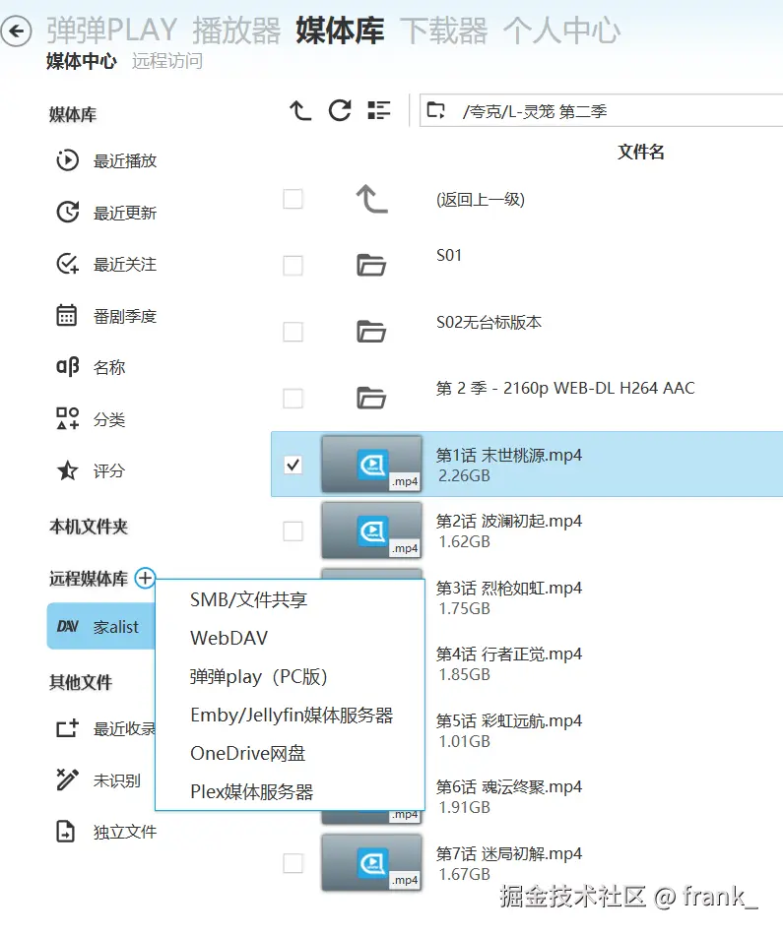Screen dimensions: 783x935
Task: Check the 第 2 季 2160p folder checkbox
Action: click(x=294, y=398)
